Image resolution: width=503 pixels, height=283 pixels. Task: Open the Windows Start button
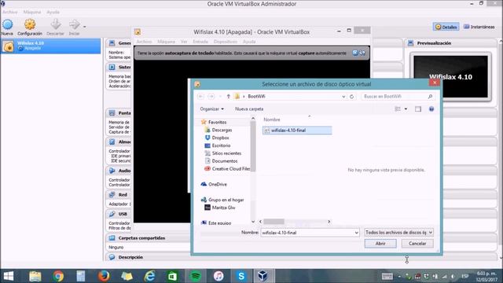[8, 276]
